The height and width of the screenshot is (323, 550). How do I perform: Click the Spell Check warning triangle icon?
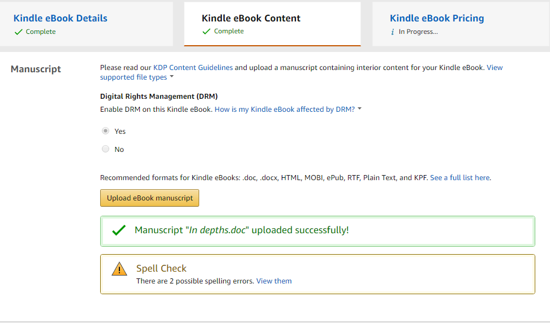point(119,269)
